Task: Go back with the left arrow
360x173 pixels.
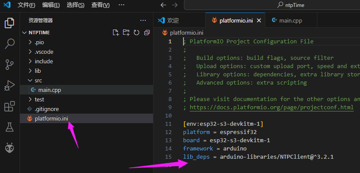Action: click(163, 5)
